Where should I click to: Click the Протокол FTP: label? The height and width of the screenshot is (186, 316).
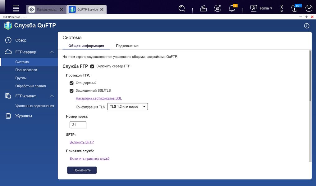(78, 75)
